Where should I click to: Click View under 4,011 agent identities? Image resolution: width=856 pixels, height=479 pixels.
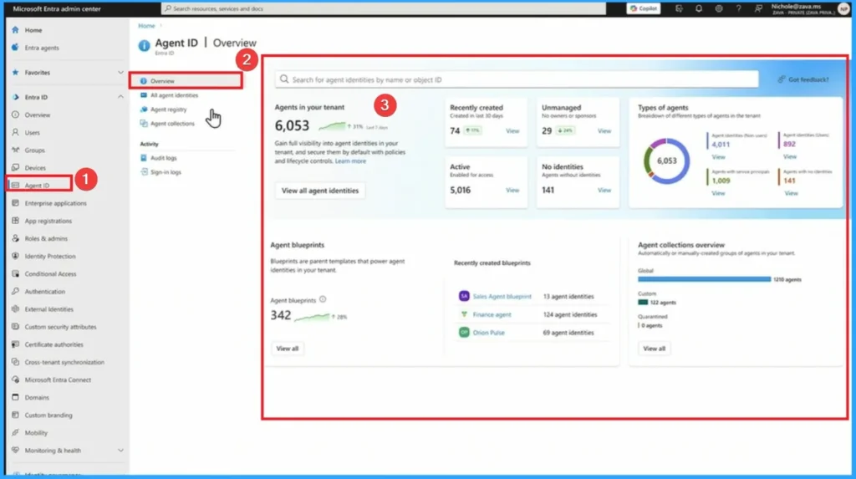click(718, 157)
